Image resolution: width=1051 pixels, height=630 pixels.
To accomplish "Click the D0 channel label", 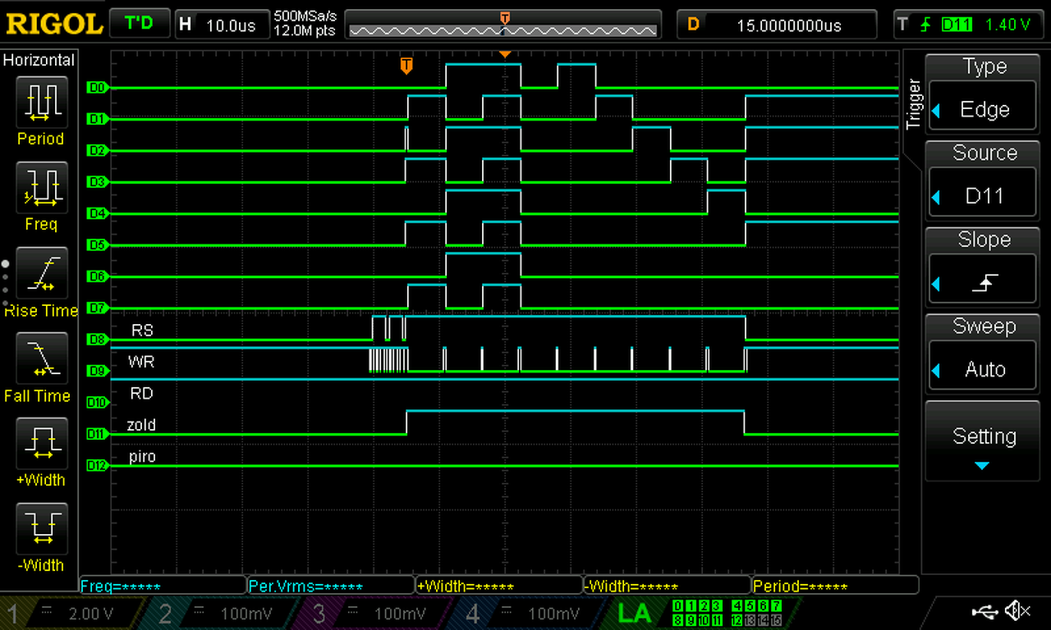I will click(x=96, y=87).
